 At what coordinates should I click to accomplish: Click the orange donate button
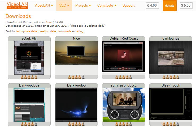[170, 6]
